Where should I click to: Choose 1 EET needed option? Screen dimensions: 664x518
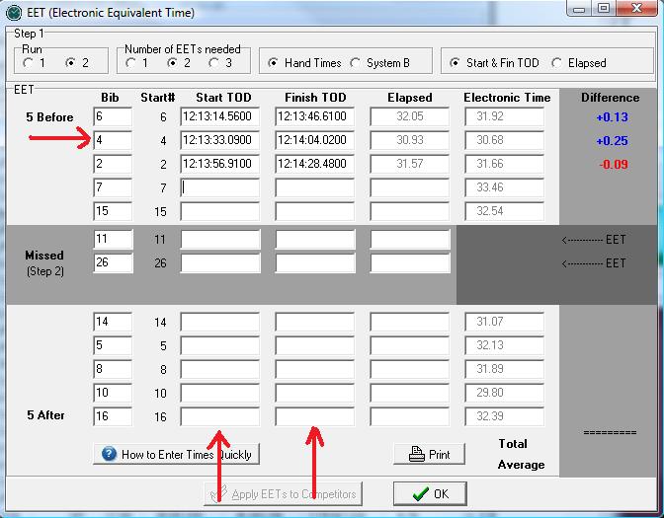click(x=131, y=63)
